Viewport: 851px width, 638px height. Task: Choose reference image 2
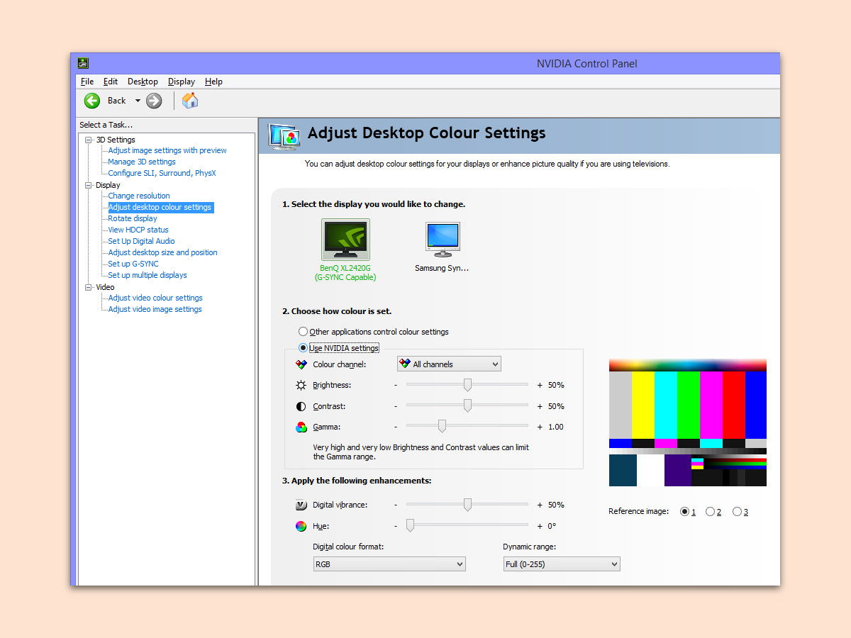click(x=710, y=512)
